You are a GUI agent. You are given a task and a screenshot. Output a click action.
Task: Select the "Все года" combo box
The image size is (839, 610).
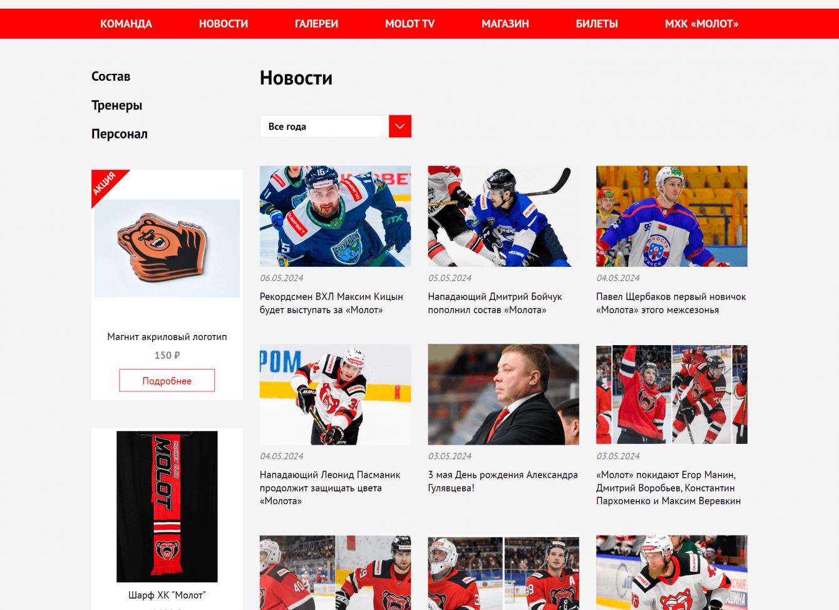click(335, 127)
